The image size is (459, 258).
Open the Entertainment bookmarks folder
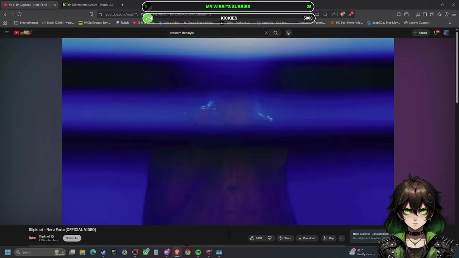pyautogui.click(x=26, y=23)
